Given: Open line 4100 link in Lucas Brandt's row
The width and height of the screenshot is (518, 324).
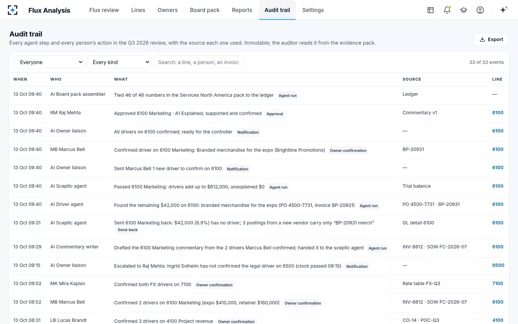Looking at the screenshot, I should click(498, 320).
